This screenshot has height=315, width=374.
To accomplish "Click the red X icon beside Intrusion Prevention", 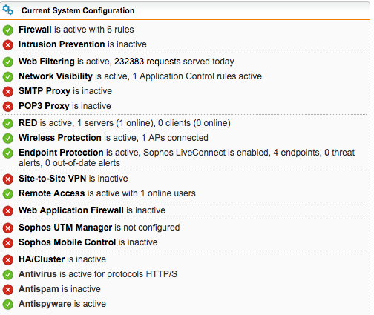I will tap(8, 45).
